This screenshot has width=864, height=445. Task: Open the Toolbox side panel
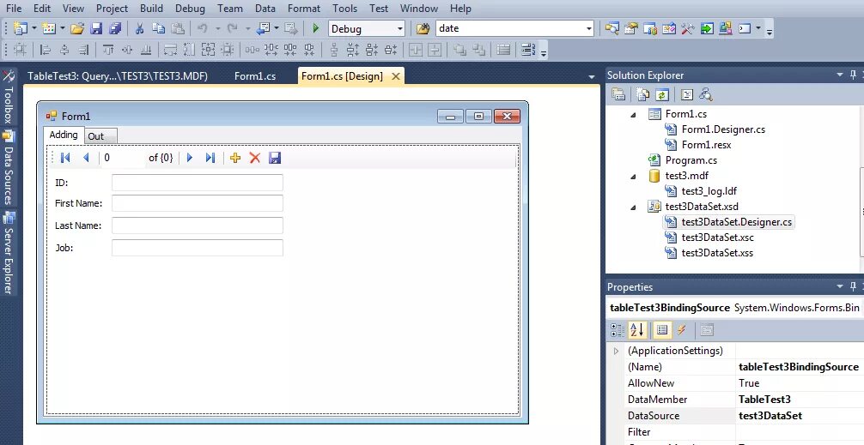pyautogui.click(x=9, y=98)
